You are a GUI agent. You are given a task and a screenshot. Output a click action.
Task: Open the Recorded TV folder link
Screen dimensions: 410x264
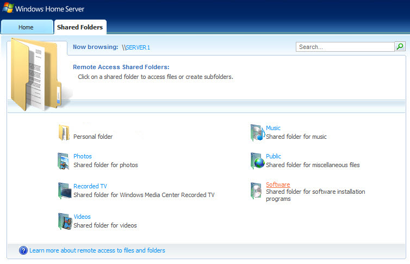click(90, 186)
